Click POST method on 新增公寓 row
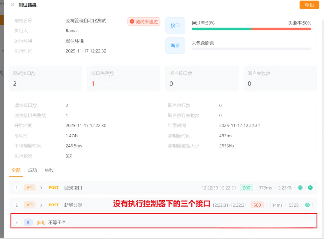This screenshot has width=324, height=239. click(x=54, y=205)
